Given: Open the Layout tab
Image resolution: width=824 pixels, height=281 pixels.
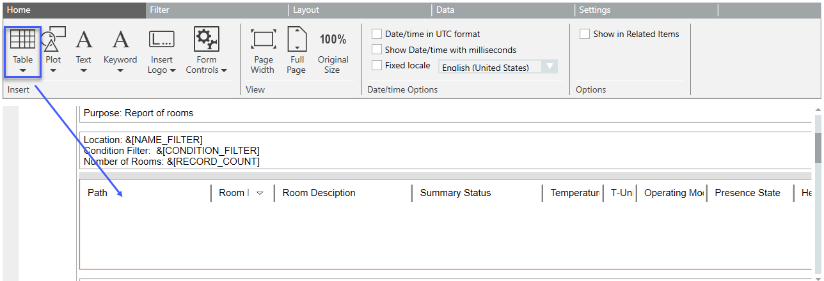Looking at the screenshot, I should pos(306,10).
